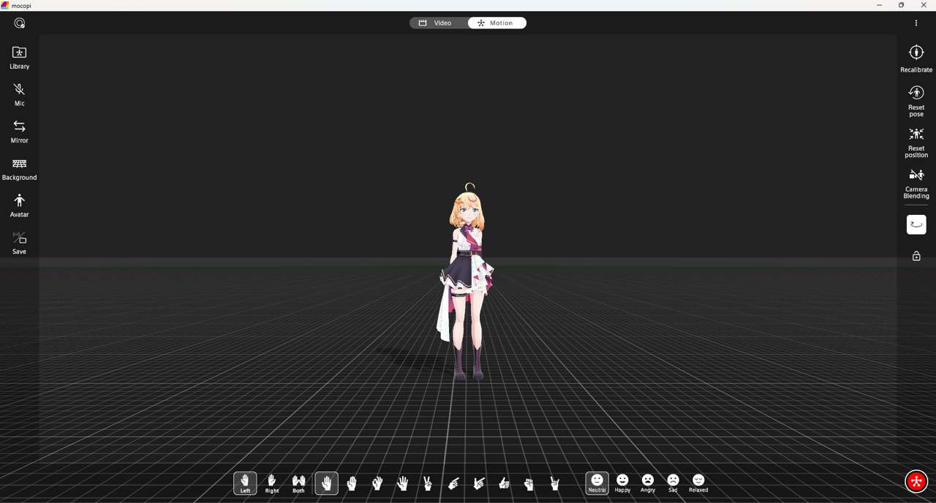Toggle Mirror mode
The width and height of the screenshot is (936, 503).
coord(19,131)
